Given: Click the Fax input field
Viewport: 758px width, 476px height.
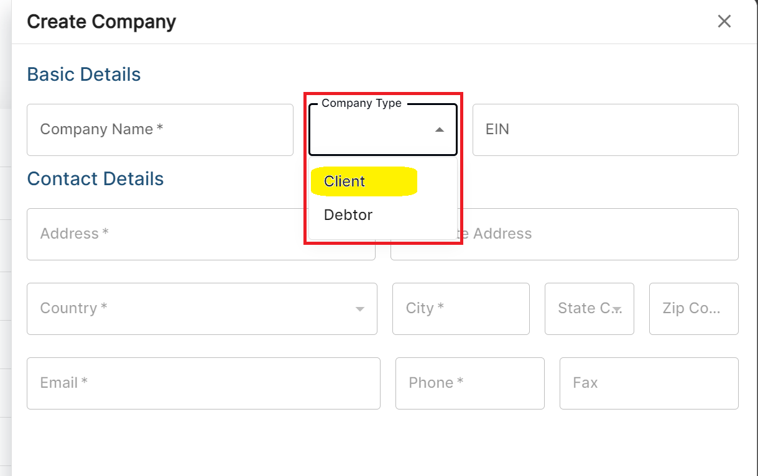Looking at the screenshot, I should coord(649,383).
